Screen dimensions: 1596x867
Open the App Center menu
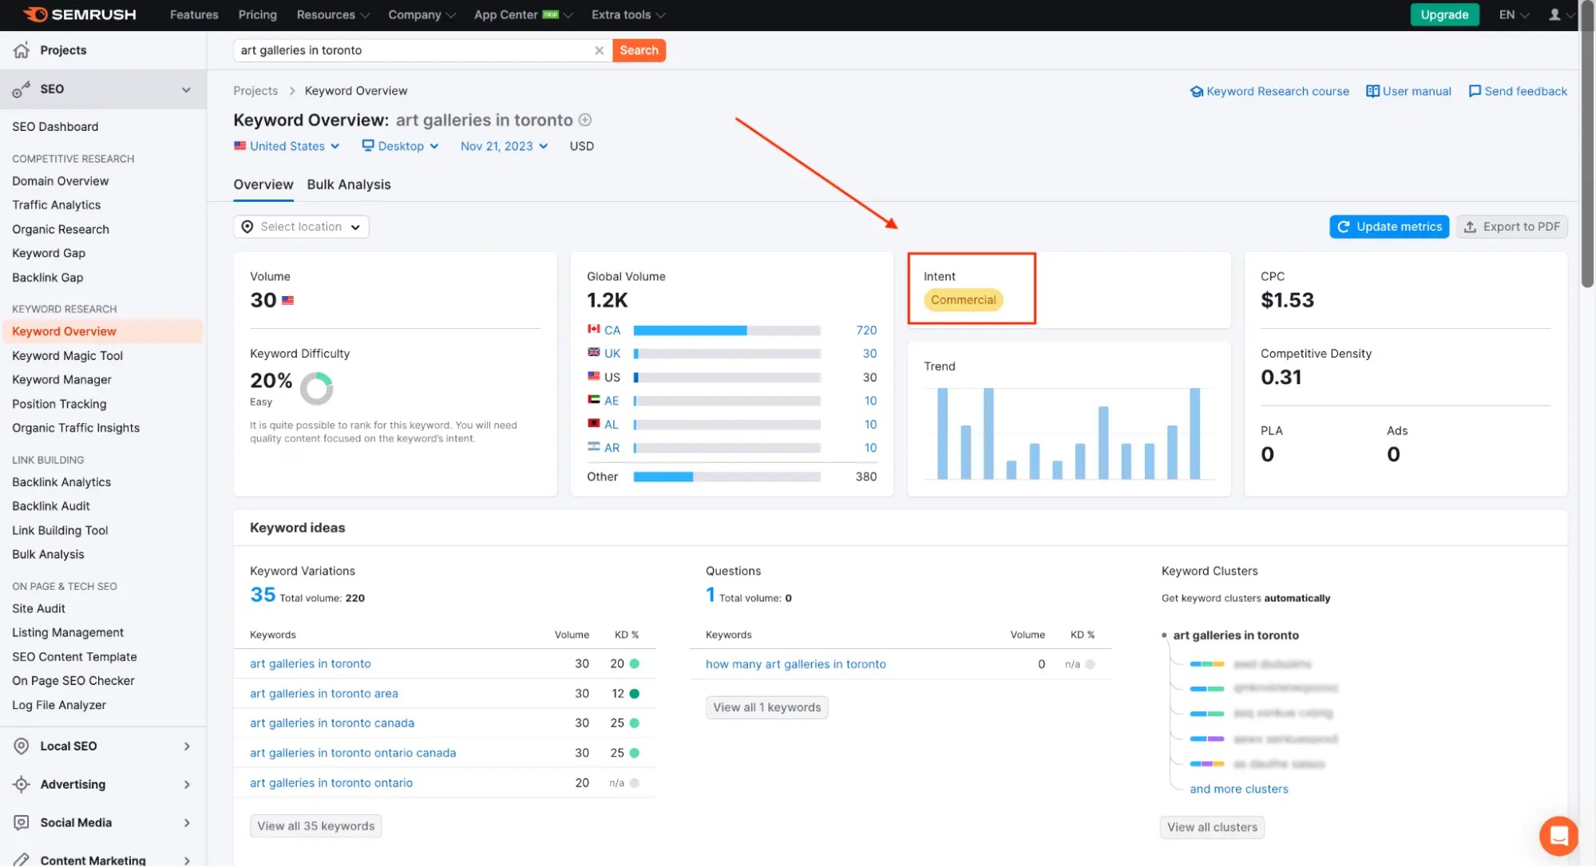point(523,14)
